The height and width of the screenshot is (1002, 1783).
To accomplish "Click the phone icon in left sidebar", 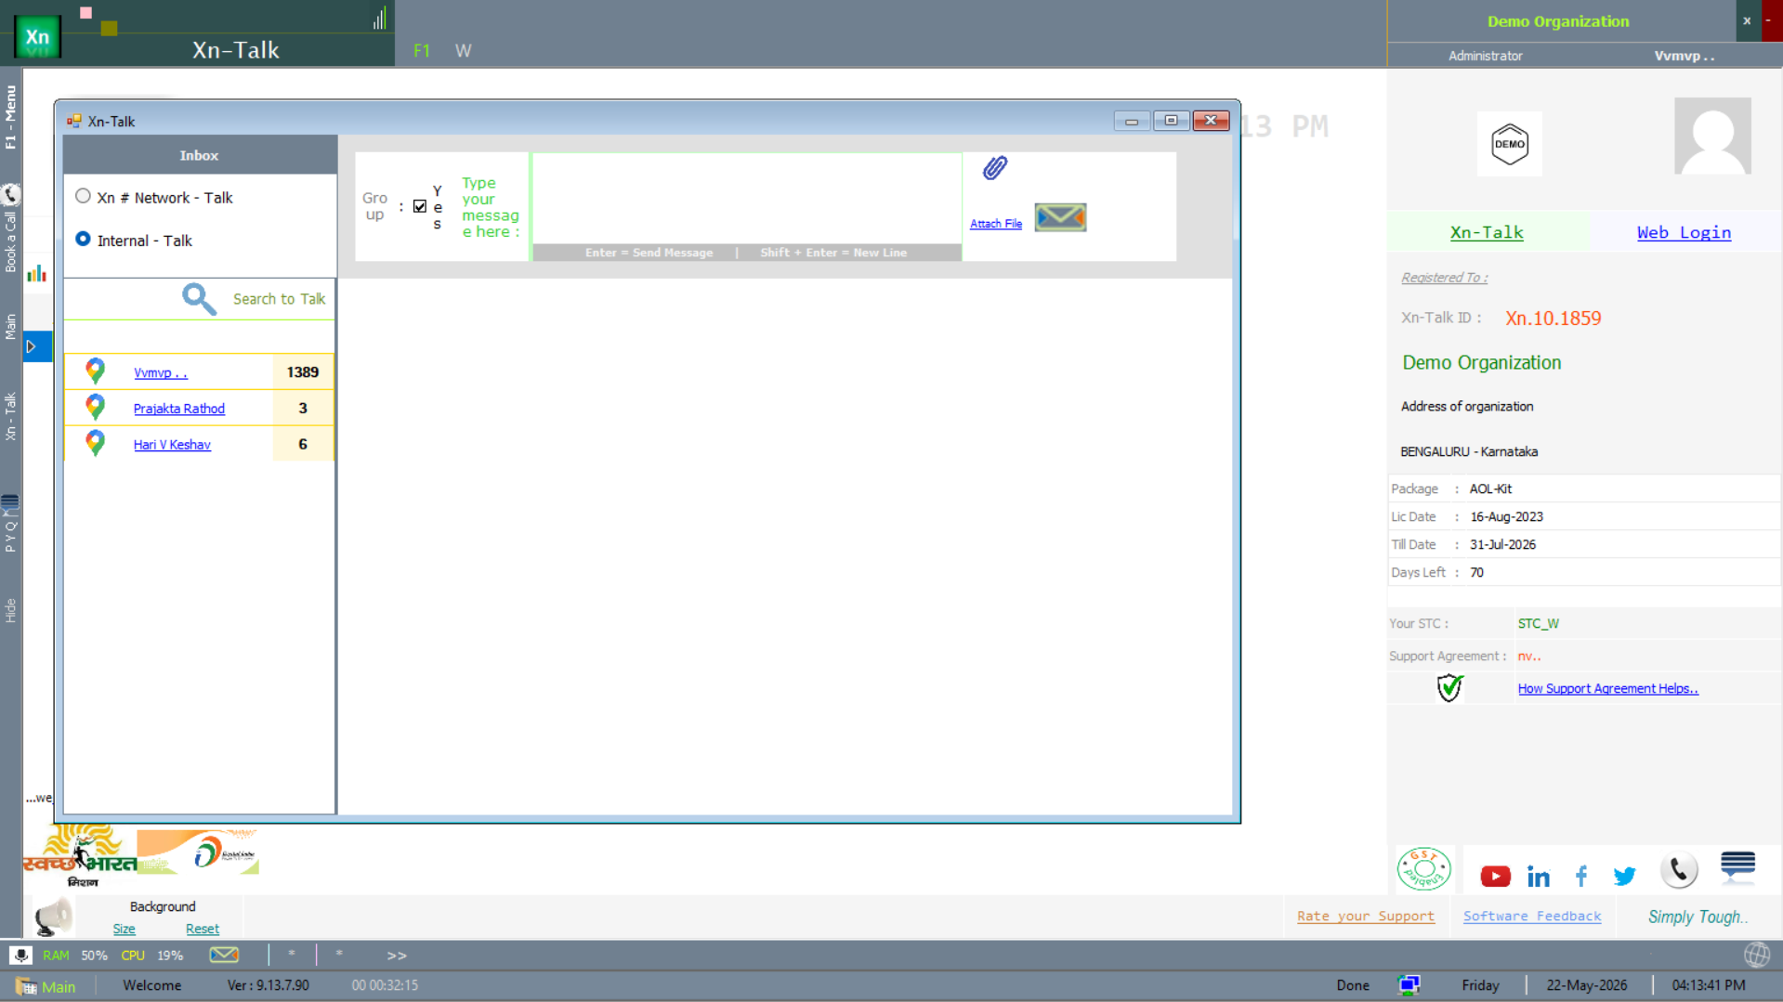I will [10, 194].
